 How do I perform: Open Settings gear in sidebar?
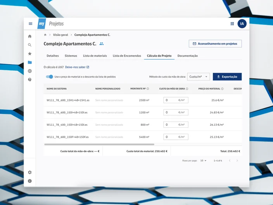click(x=30, y=172)
